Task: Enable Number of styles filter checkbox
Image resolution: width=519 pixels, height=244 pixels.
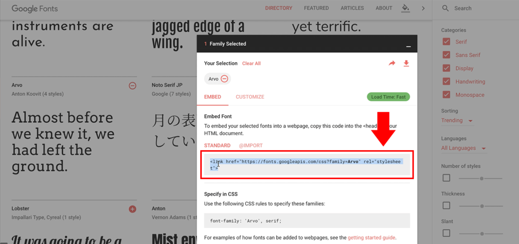Action: (x=447, y=178)
